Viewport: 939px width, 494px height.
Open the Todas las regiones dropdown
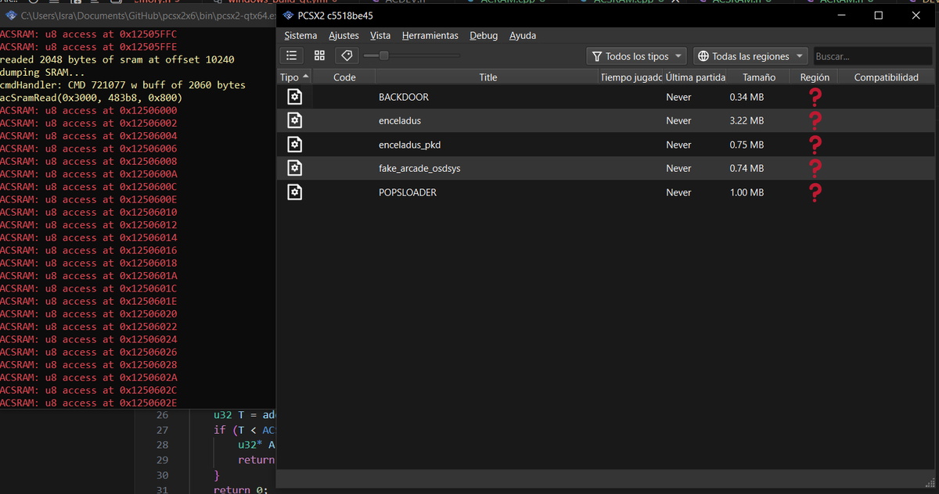[x=750, y=56]
